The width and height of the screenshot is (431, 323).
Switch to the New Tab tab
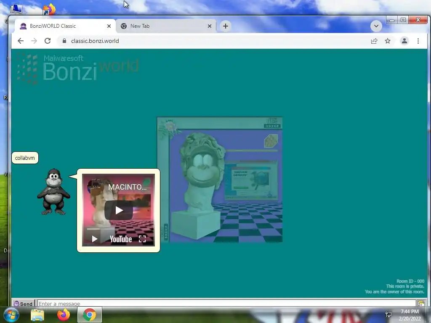click(166, 26)
